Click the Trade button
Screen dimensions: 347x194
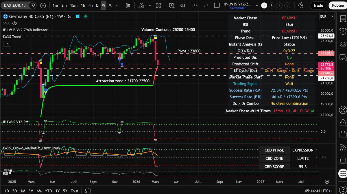[318, 5]
